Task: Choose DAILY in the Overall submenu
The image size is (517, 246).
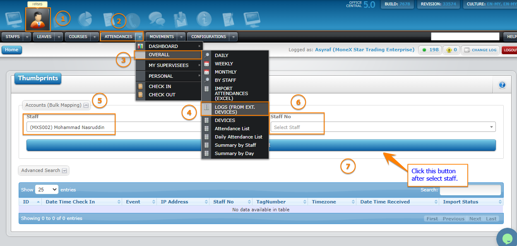Action: click(x=235, y=55)
